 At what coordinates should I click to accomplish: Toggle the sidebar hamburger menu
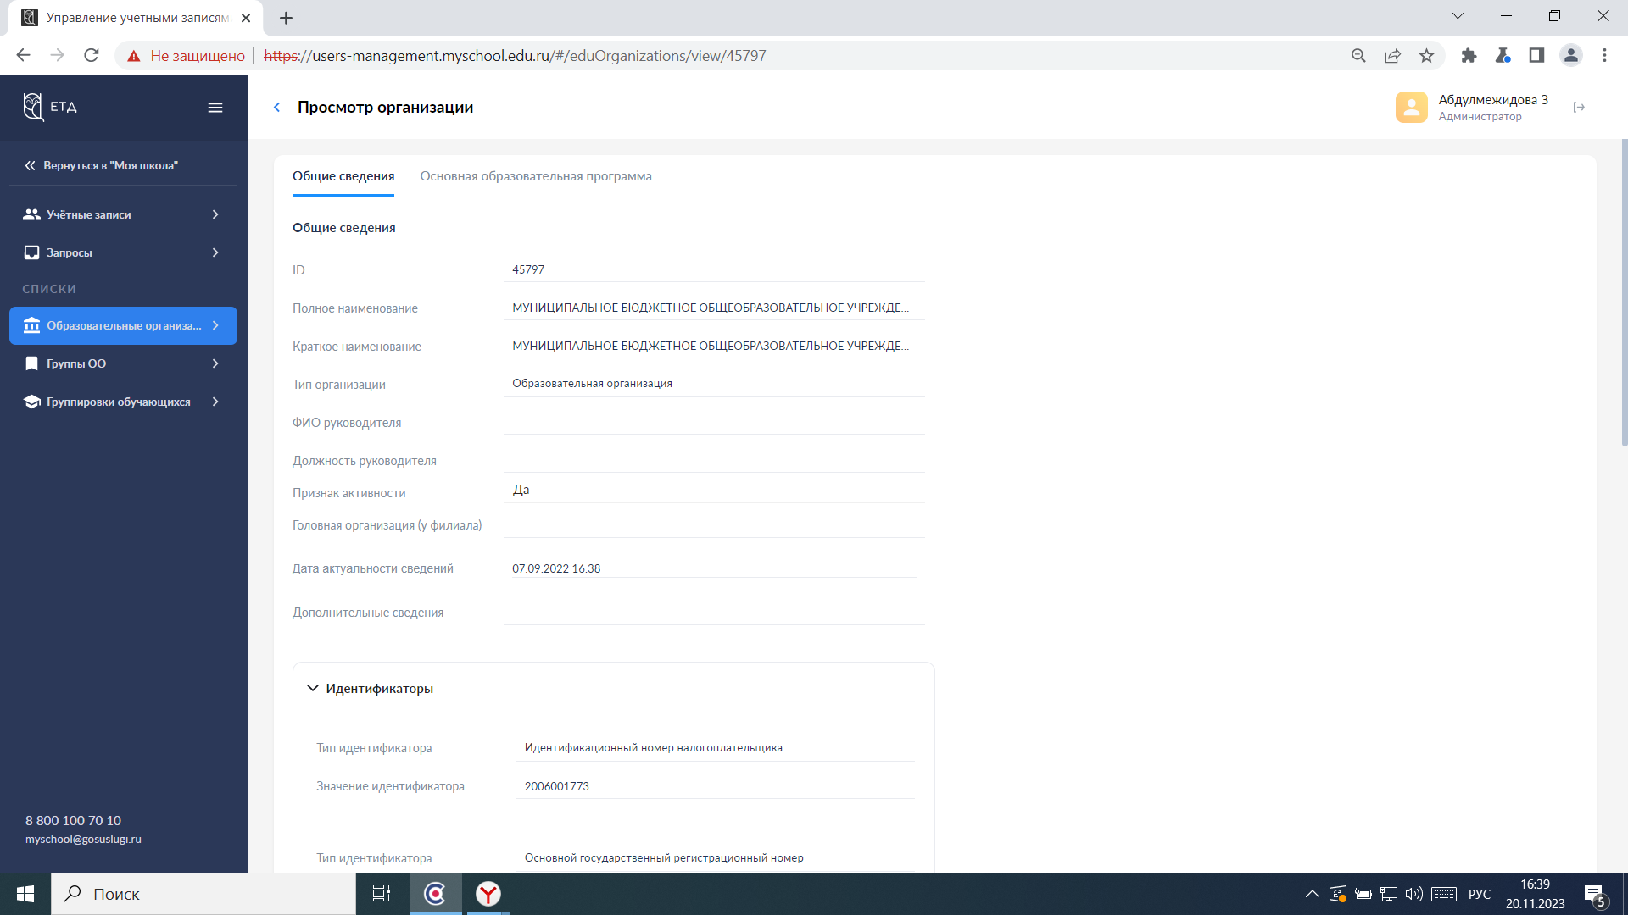(x=215, y=108)
